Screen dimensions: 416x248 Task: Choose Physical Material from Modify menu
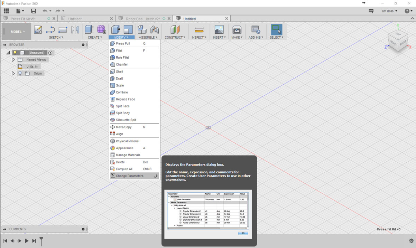(x=134, y=141)
